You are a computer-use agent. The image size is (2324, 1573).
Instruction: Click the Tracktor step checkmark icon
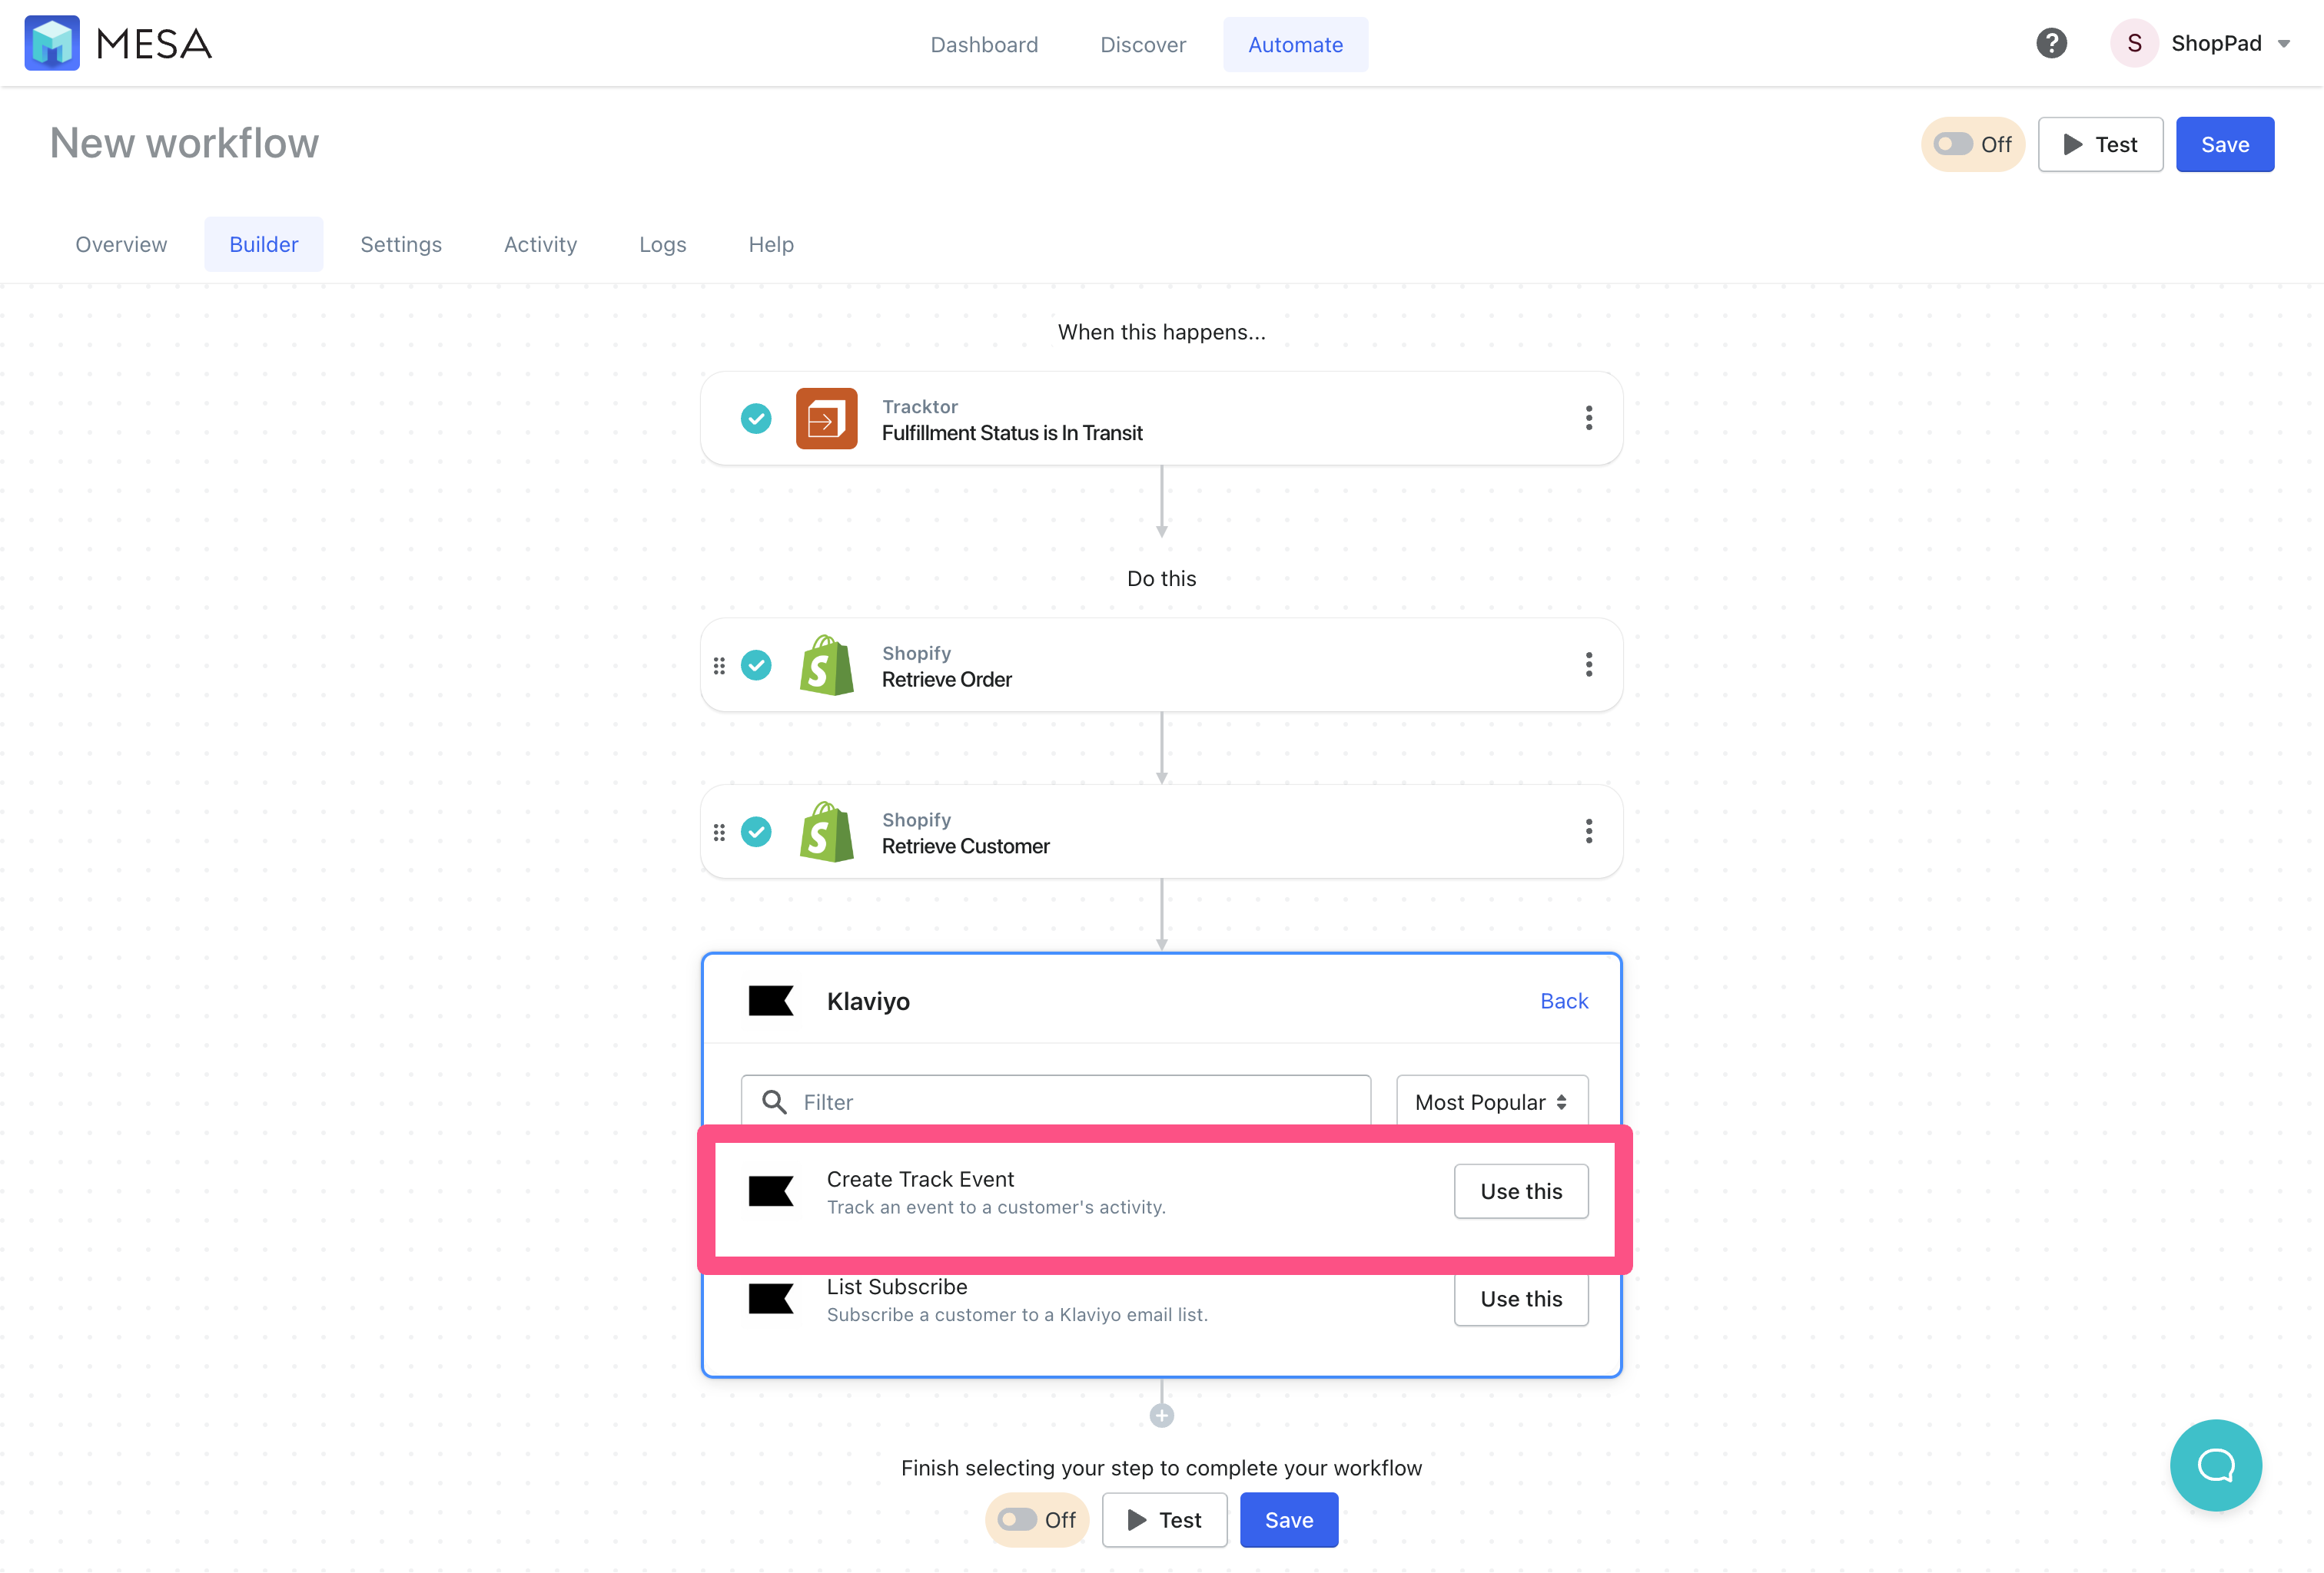click(x=756, y=419)
